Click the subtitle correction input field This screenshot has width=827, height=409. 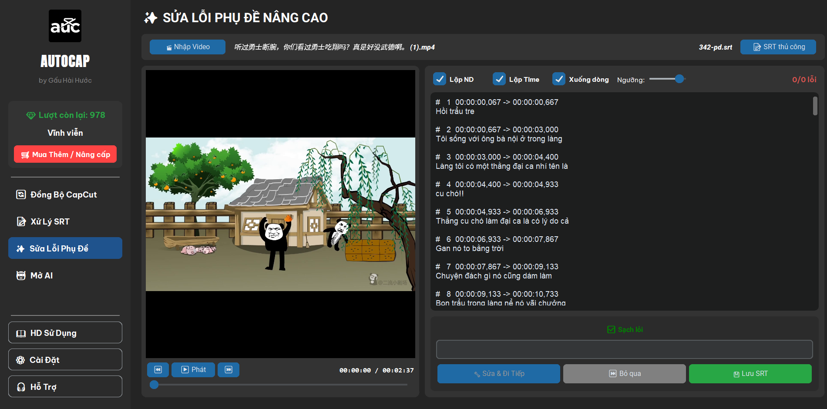coord(625,349)
